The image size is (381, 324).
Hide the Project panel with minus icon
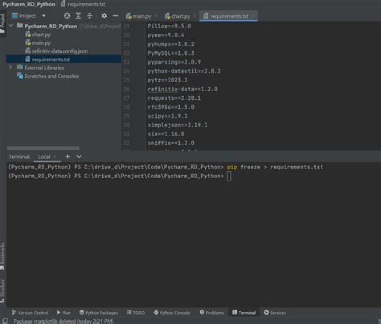coord(115,16)
